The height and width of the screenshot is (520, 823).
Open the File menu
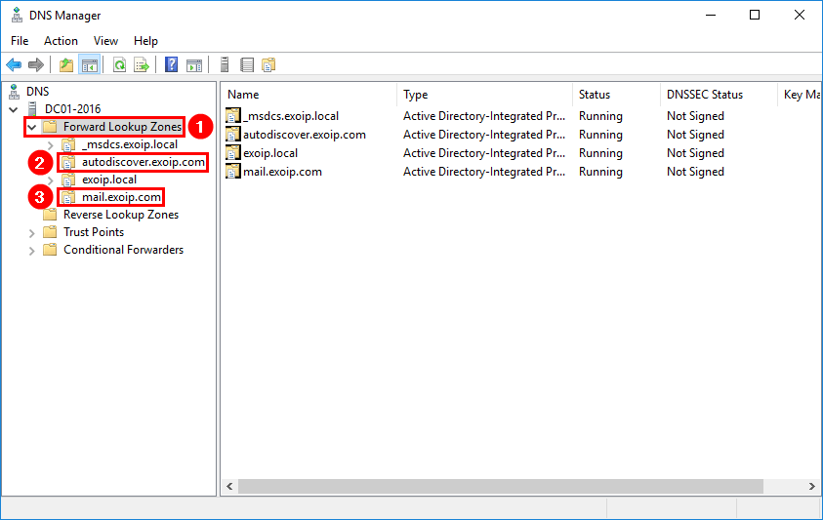[x=20, y=41]
